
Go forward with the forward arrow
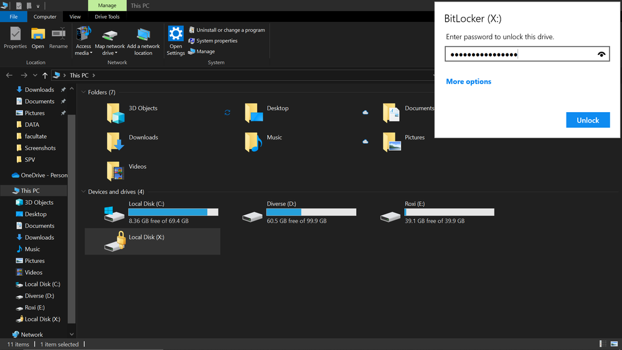click(24, 75)
